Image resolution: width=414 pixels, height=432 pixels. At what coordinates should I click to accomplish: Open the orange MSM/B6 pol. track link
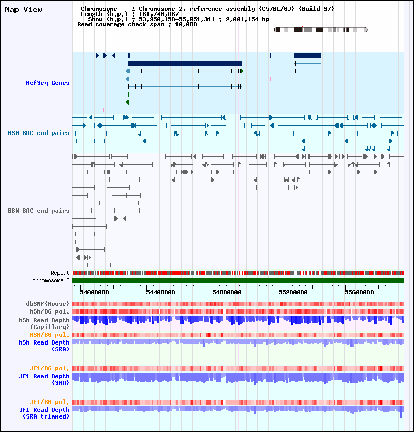click(x=50, y=335)
